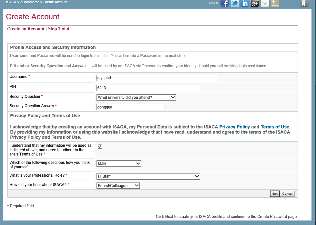Toggle the Terms of Use agreement checkbox
Viewport: 316px width, 225px height.
click(100, 147)
